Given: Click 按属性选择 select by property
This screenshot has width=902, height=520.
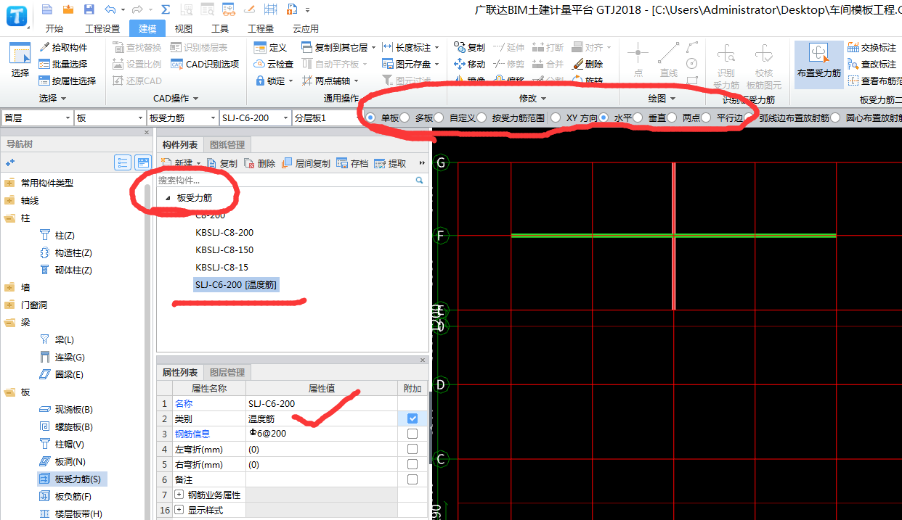Looking at the screenshot, I should (x=68, y=81).
